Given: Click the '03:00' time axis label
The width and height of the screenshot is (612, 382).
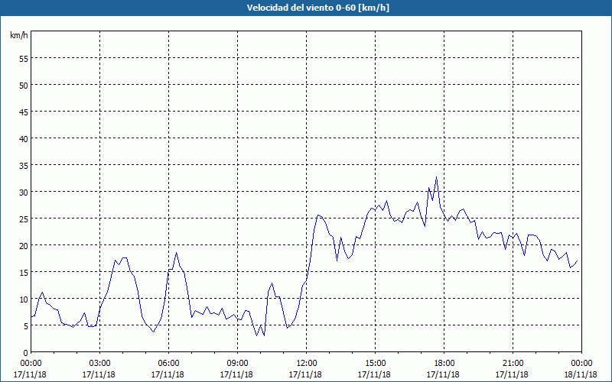Looking at the screenshot, I should pos(99,364).
